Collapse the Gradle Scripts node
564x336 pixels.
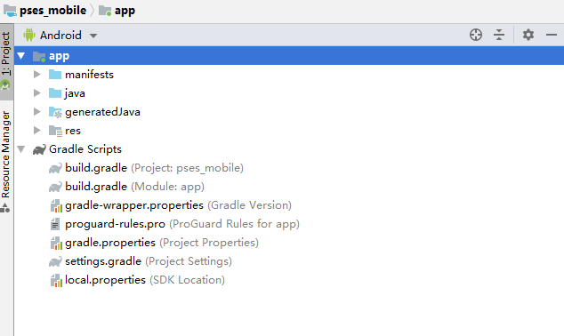20,149
